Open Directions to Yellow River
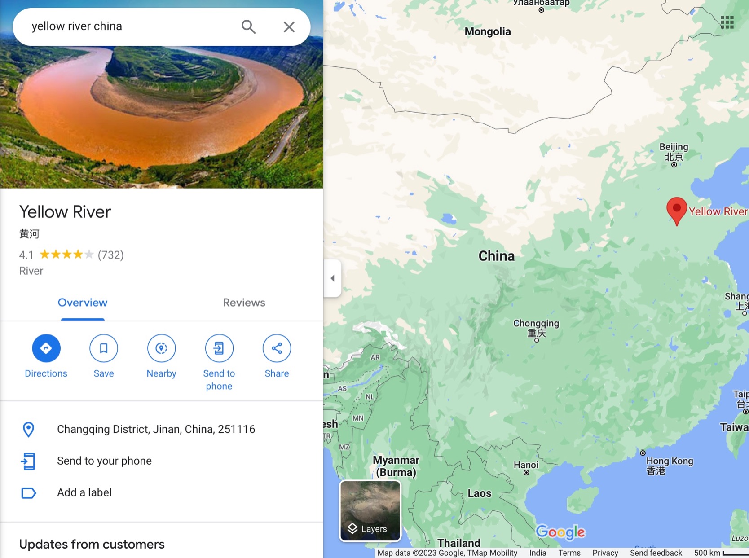Image resolution: width=749 pixels, height=558 pixels. pyautogui.click(x=46, y=348)
